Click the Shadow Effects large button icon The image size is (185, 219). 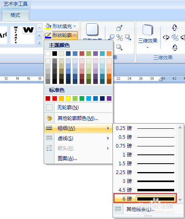click(92, 29)
